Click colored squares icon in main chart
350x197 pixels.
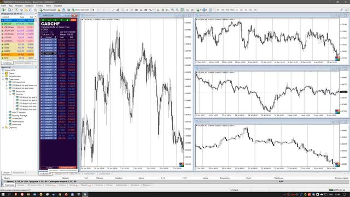182,165
